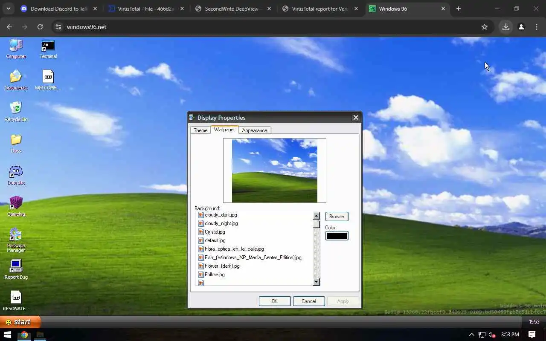Go back in browser history

pos(9,27)
